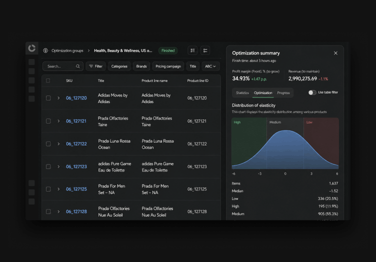Expand the Prada Luna Rossa Ocean row
Viewport: 376px width, 262px height.
pos(58,144)
